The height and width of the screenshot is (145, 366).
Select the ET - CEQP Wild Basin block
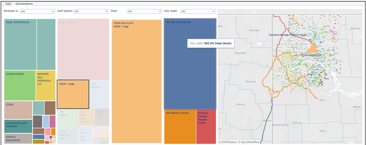pyautogui.click(x=87, y=117)
